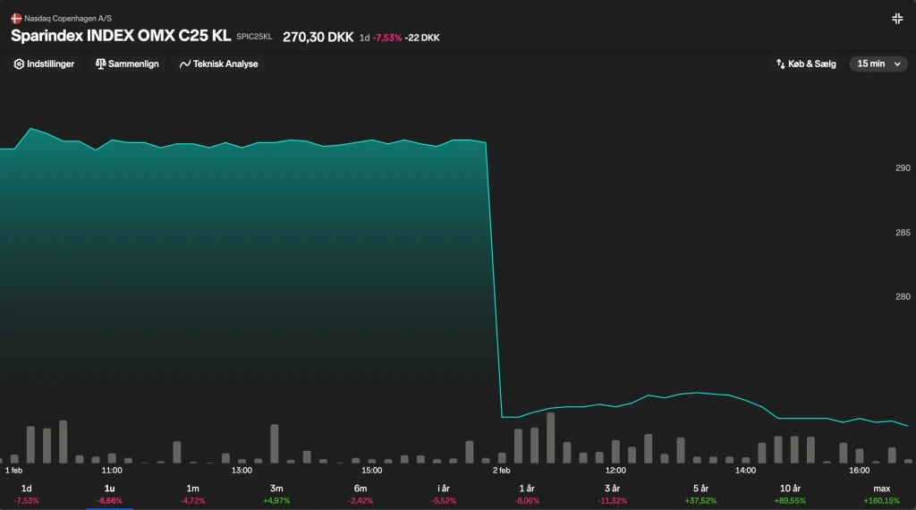This screenshot has height=510, width=916.
Task: Click the 16:00 time axis label
Action: [859, 471]
